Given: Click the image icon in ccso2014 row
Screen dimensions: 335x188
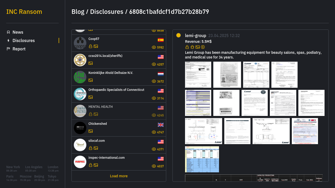Looking at the screenshot, I should tap(91, 63).
